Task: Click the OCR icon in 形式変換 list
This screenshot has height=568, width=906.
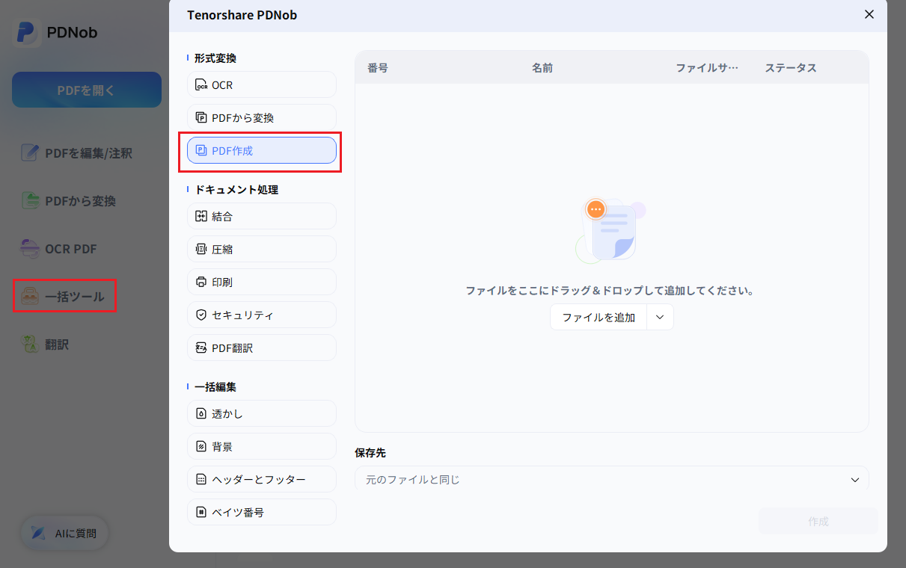Action: [x=201, y=85]
